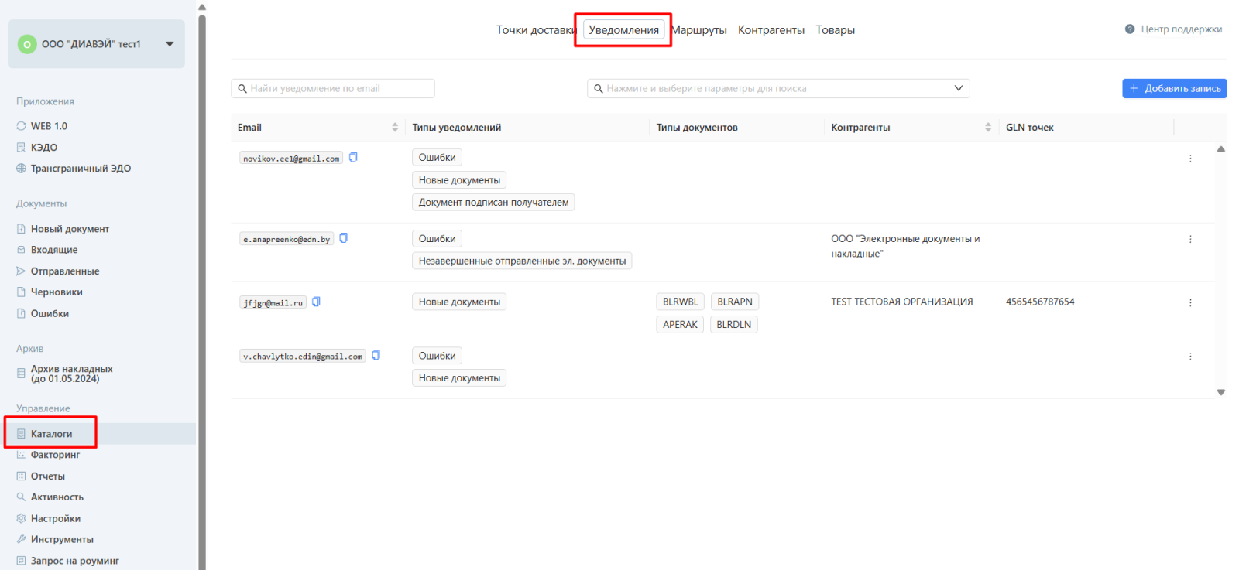Switch to the Маршруты tab
Screen dimensions: 1239x570
click(699, 30)
